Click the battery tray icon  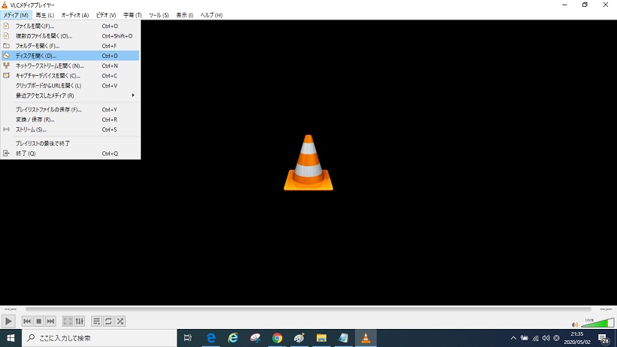pos(524,338)
